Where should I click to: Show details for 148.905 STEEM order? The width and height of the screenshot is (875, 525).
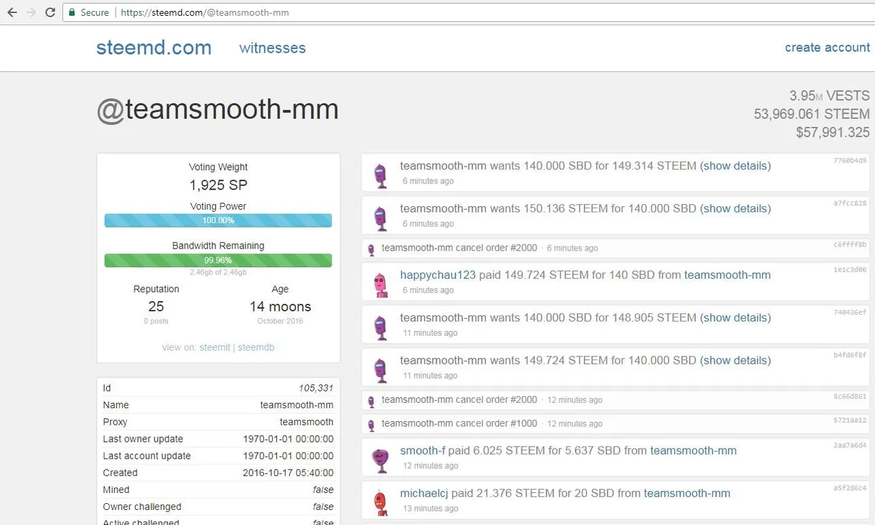[x=736, y=317]
